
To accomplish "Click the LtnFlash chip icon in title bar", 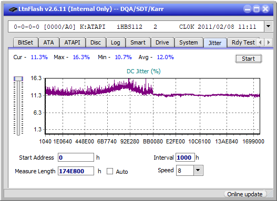I will point(13,9).
